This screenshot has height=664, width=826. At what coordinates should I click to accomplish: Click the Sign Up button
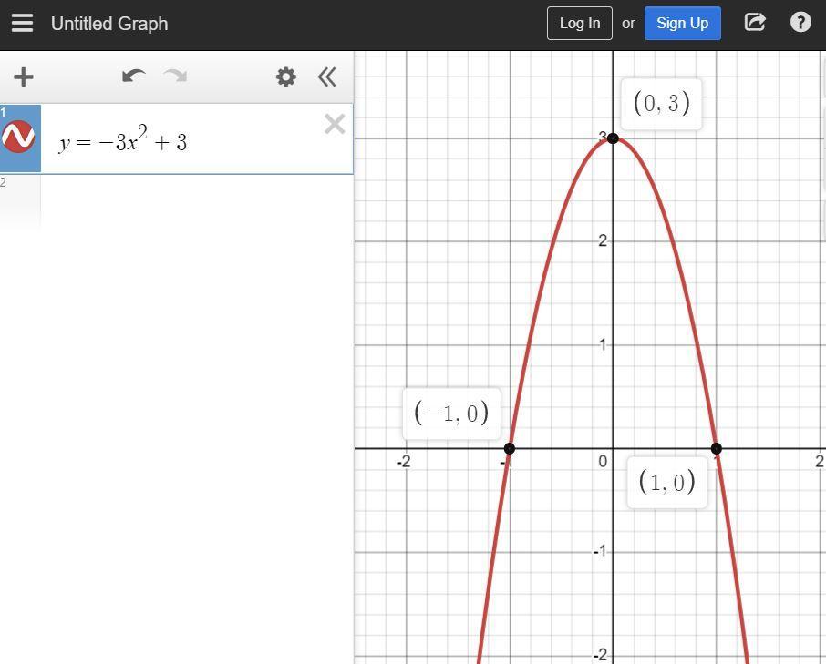click(682, 23)
